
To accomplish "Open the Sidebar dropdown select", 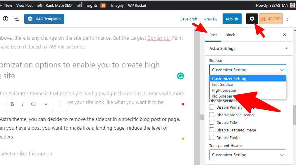I will [x=248, y=70].
